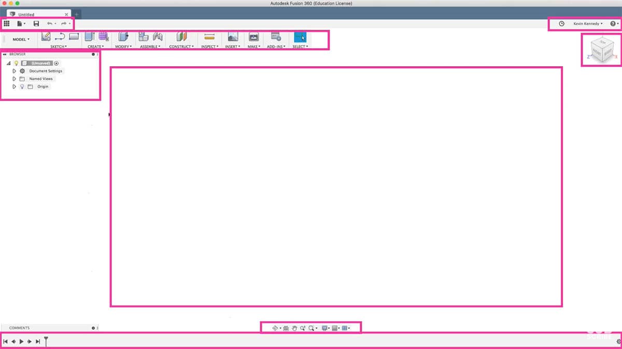Viewport: 622px width, 349px height.
Task: Open the MAKE menu
Action: [253, 47]
